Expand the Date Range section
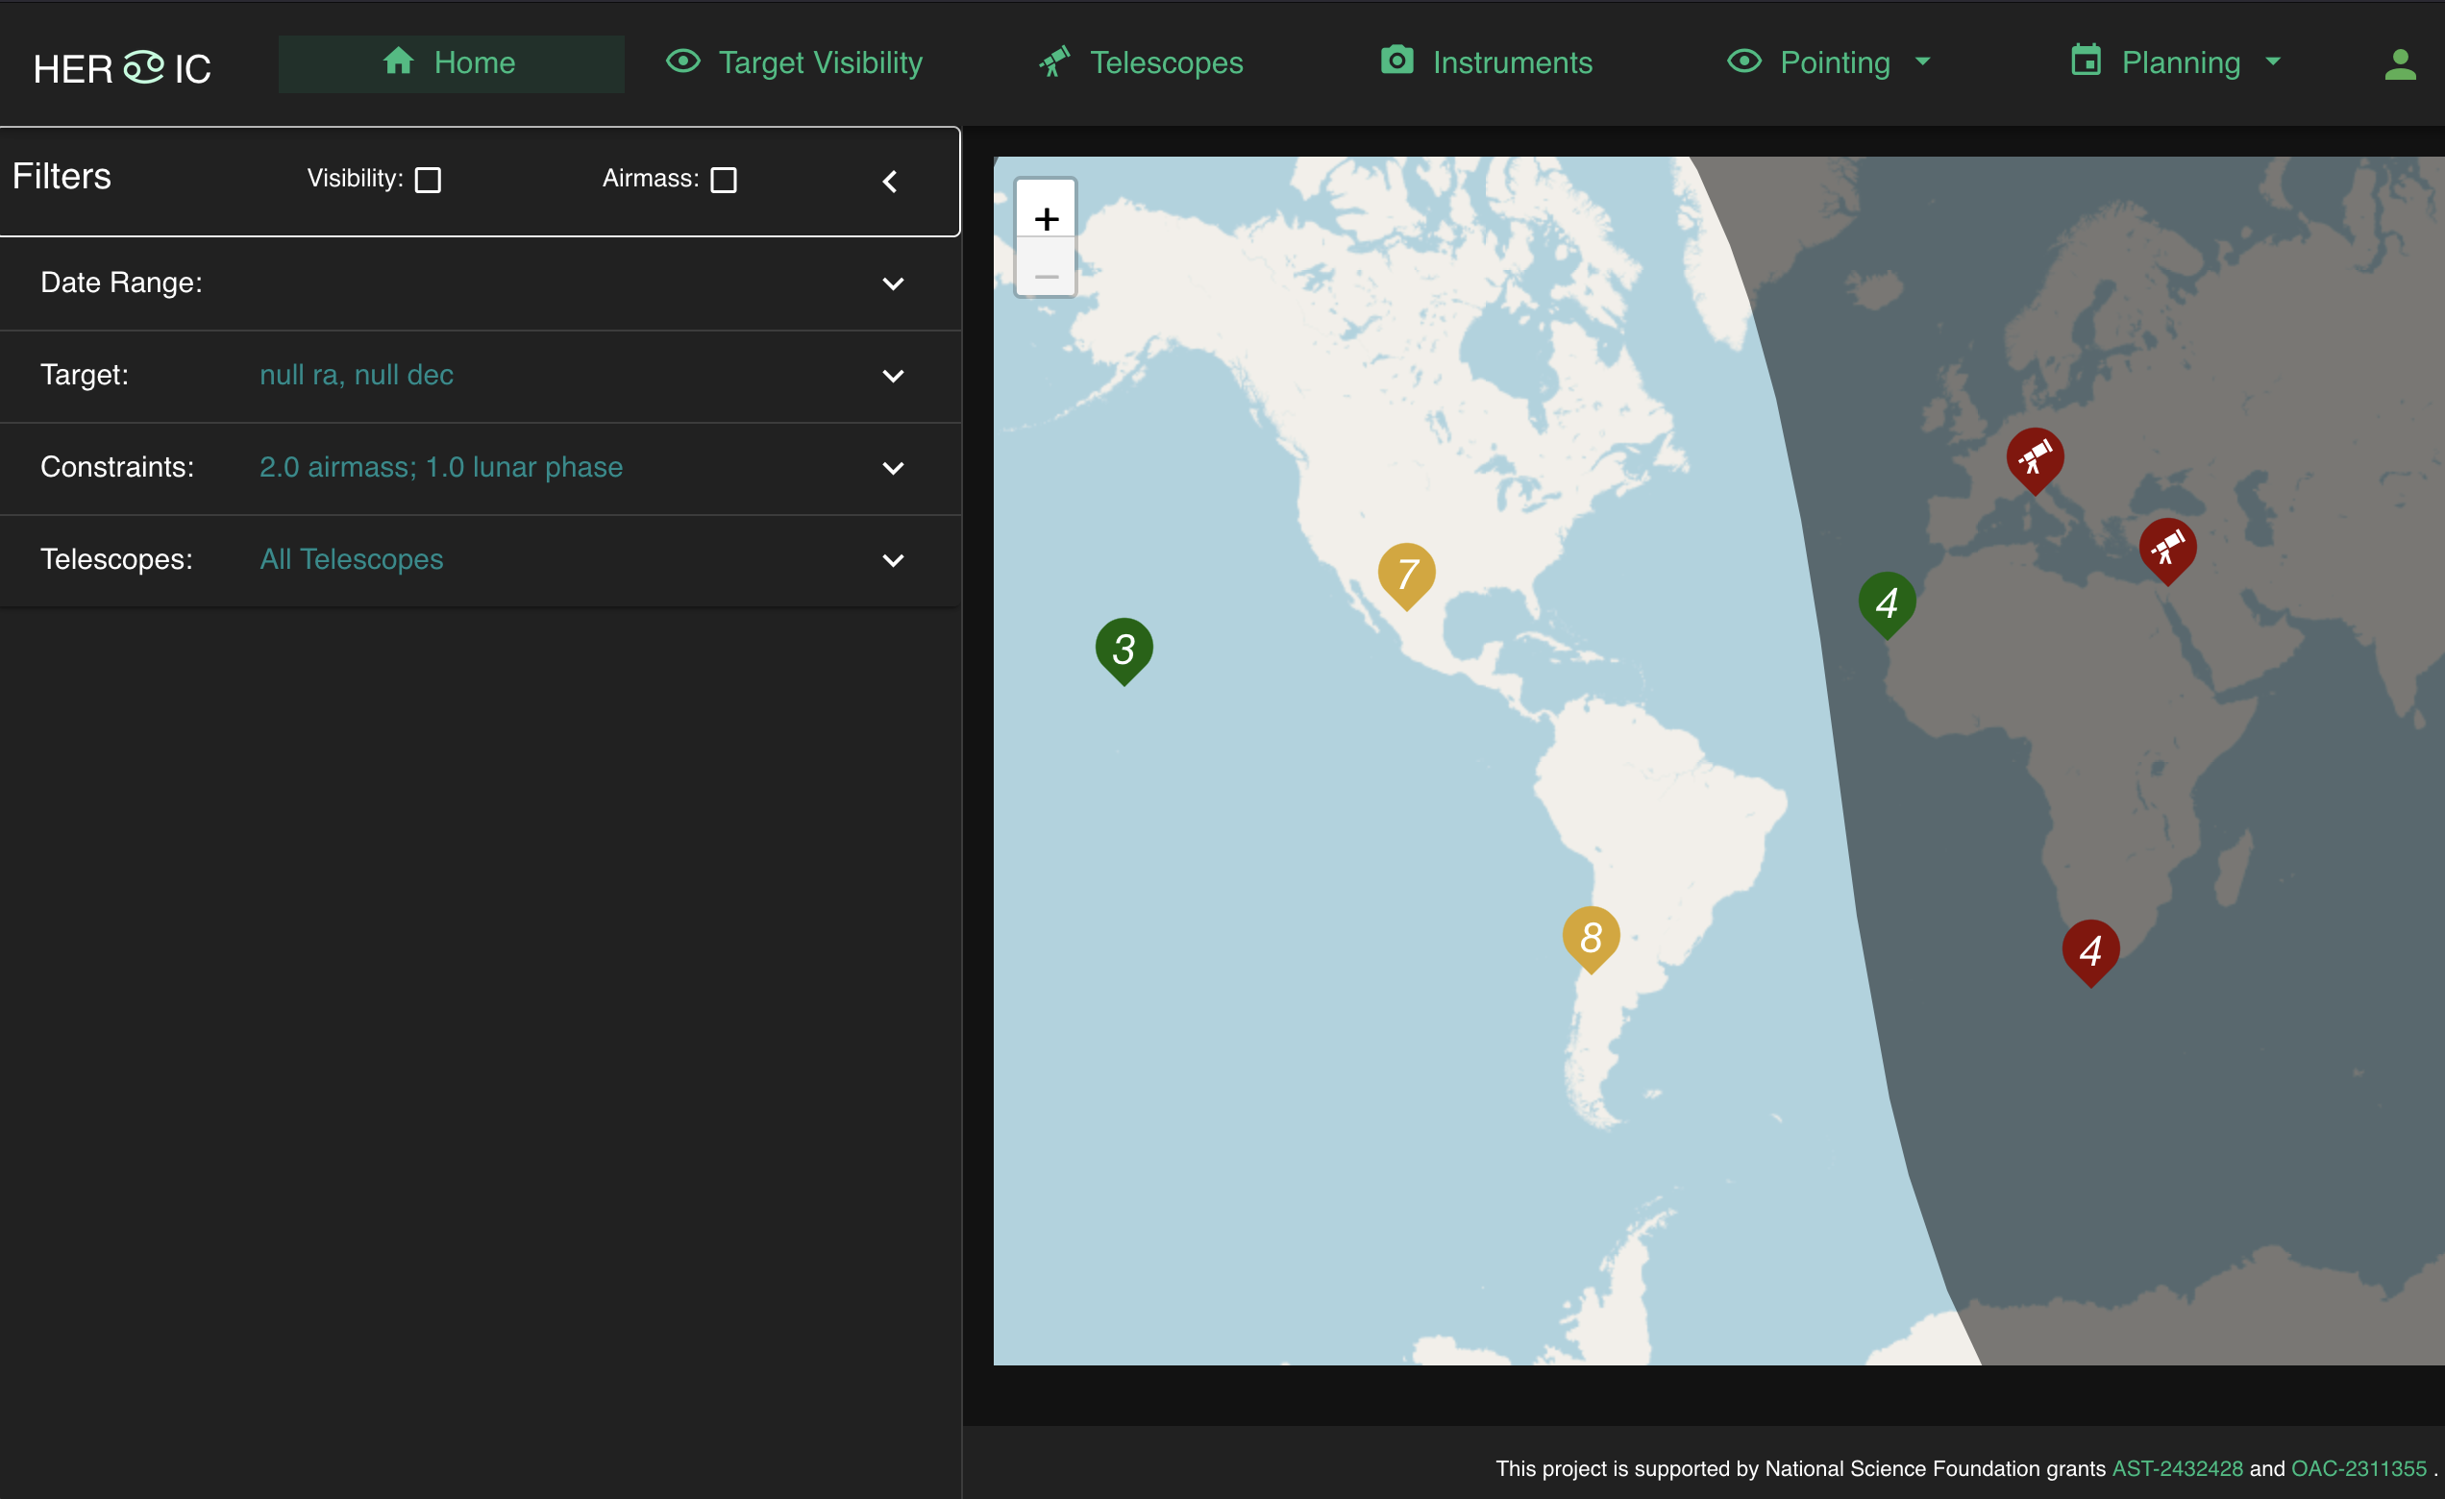Screen dimensions: 2445x1499 point(481,283)
